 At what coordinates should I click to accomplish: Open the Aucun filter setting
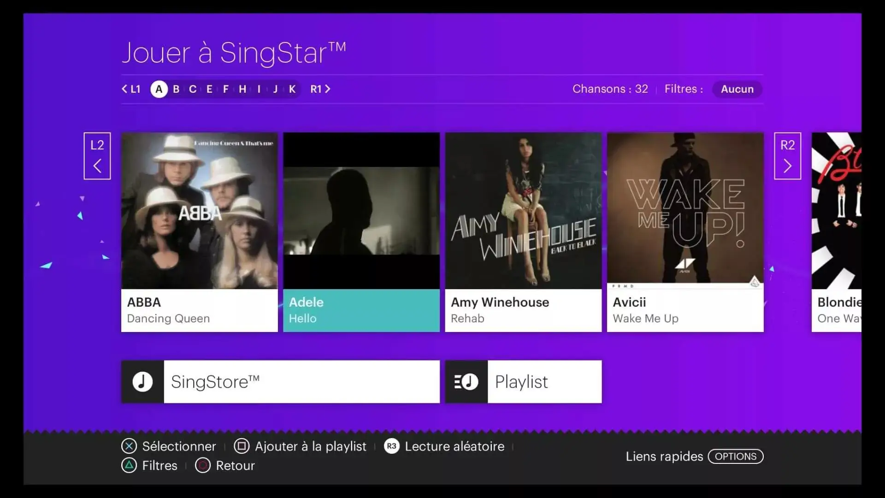pyautogui.click(x=737, y=89)
